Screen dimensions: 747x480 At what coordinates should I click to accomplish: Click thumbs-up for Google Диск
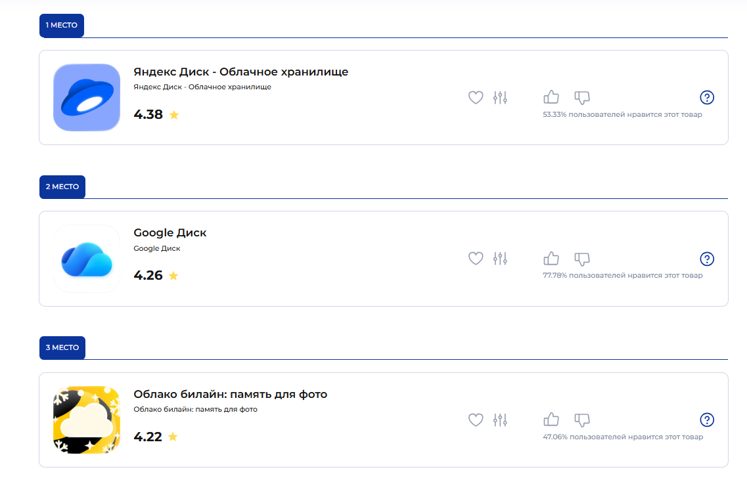pyautogui.click(x=551, y=259)
